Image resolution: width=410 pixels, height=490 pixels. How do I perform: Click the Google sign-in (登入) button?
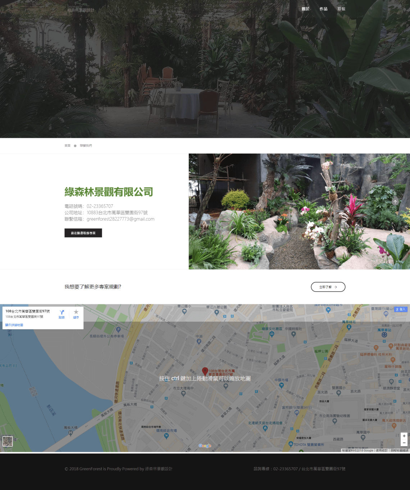401,309
